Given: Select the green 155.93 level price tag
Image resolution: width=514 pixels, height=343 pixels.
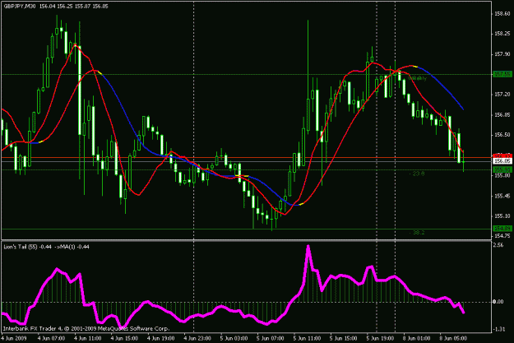Looking at the screenshot, I should tap(502, 169).
